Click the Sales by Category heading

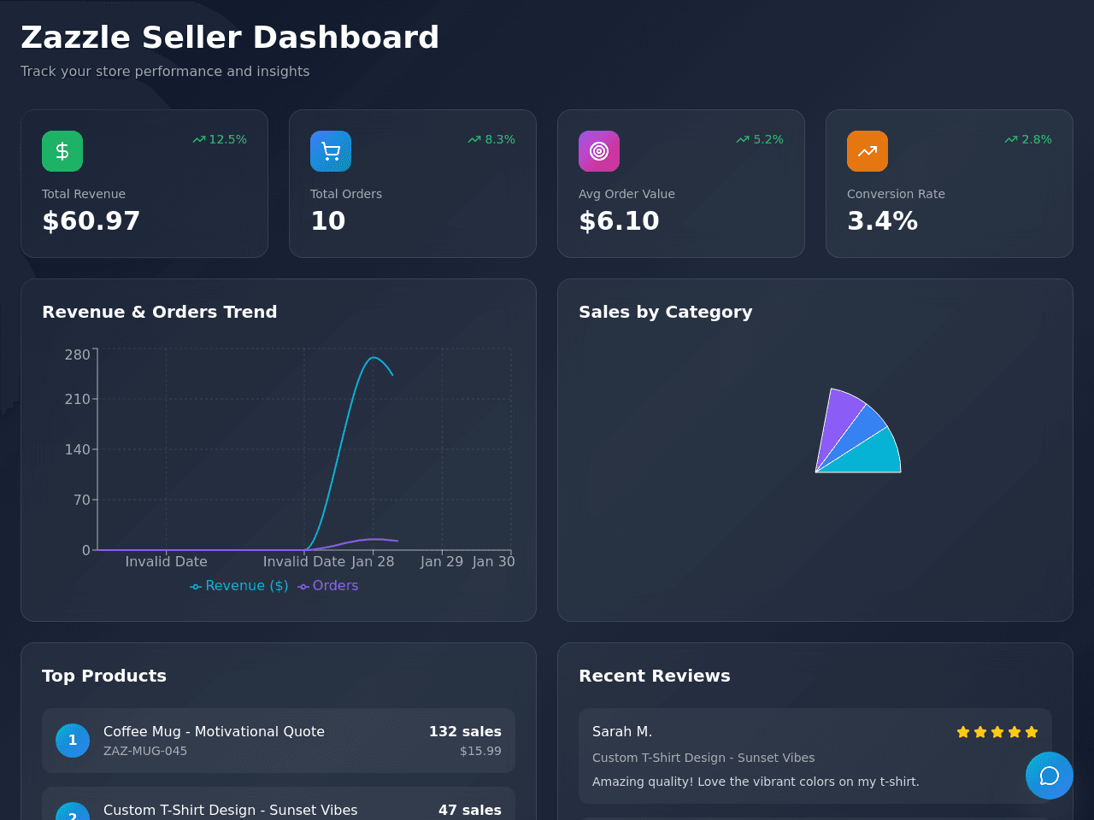[x=666, y=312]
